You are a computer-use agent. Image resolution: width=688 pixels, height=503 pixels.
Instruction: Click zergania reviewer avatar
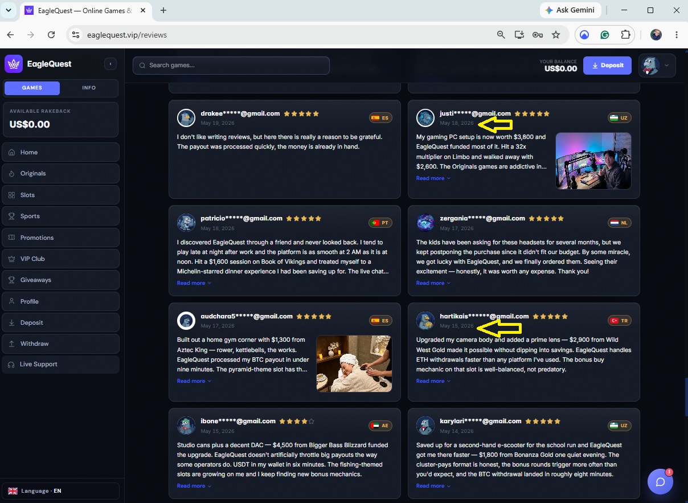tap(425, 223)
